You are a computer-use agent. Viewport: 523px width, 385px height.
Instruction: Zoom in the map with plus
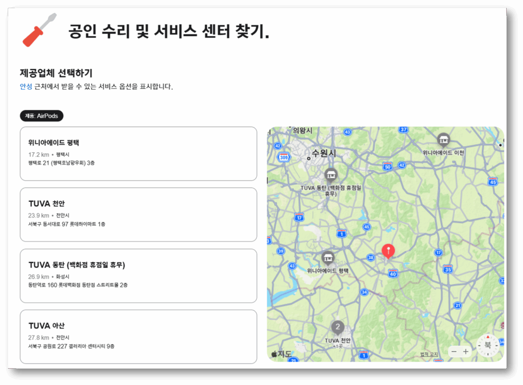pyautogui.click(x=466, y=351)
